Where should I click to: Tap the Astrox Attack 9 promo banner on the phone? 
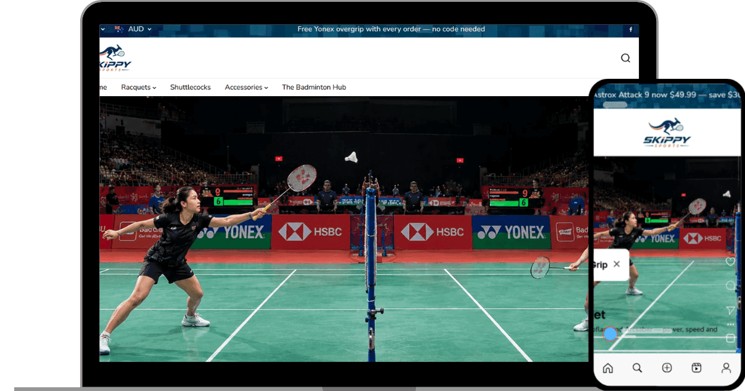[668, 95]
